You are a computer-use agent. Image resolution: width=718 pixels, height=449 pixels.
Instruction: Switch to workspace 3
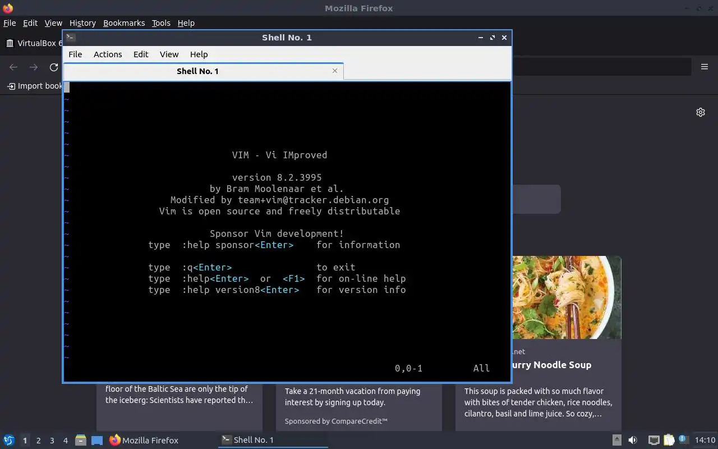pyautogui.click(x=52, y=441)
